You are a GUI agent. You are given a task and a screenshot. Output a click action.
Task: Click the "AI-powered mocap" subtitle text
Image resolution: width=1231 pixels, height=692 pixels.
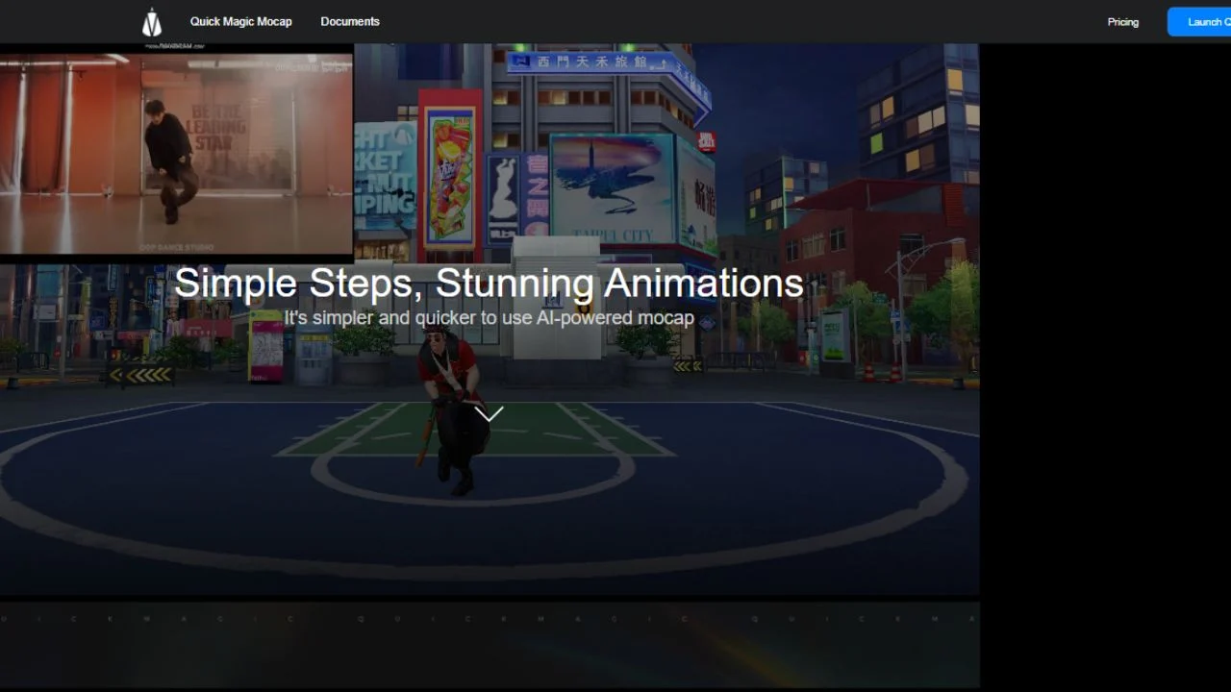pos(489,318)
